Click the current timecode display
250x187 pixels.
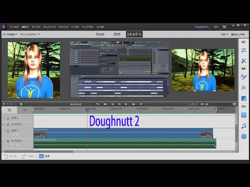coord(76,104)
